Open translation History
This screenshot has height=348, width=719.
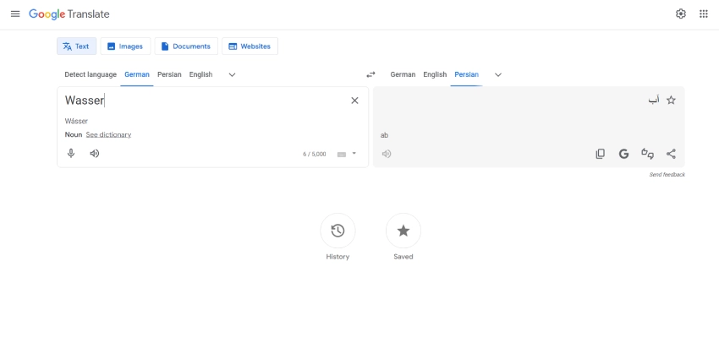(338, 231)
